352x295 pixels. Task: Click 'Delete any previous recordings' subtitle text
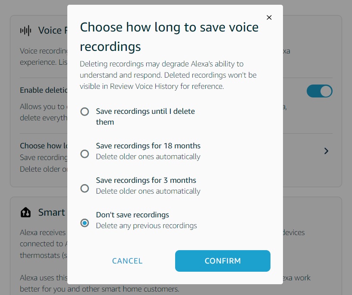pos(146,226)
